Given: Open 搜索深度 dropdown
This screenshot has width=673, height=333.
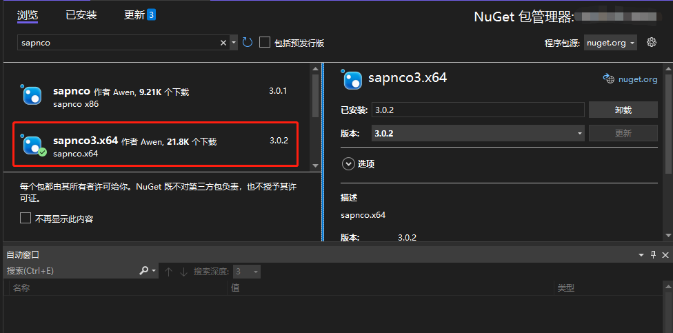Looking at the screenshot, I should (x=247, y=271).
